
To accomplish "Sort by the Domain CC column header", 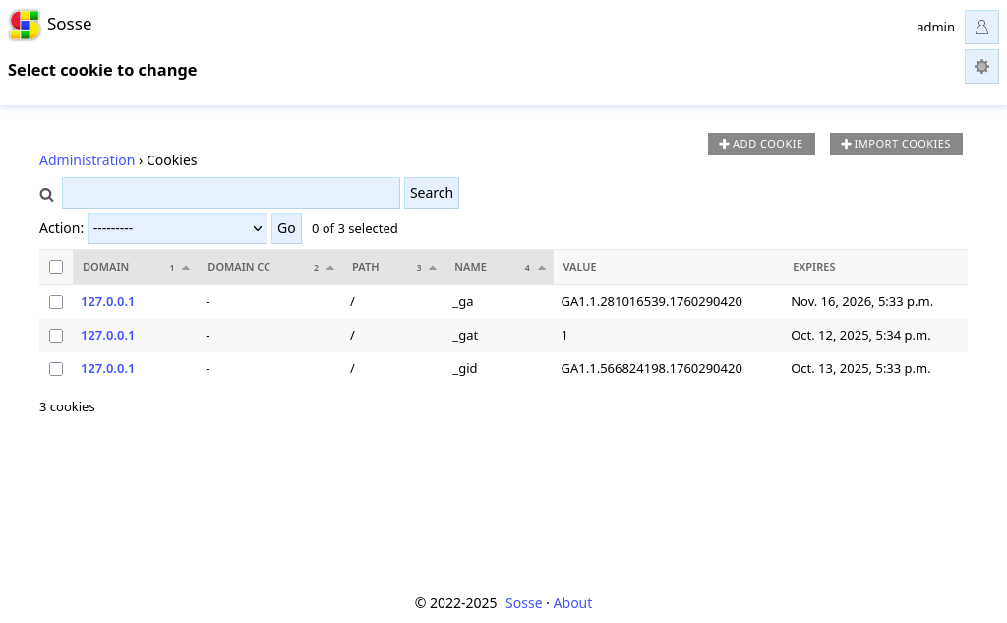I will coord(239,267).
